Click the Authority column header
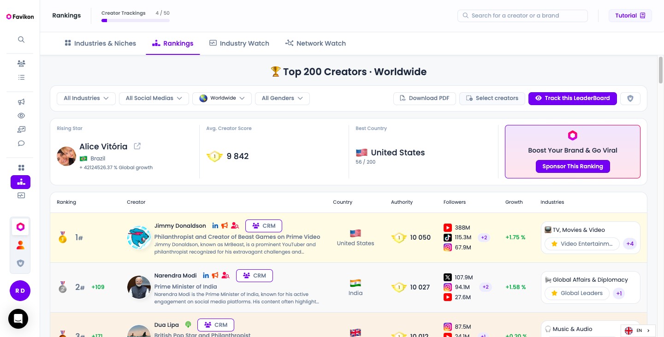Viewport: 664px width, 337px height. coord(402,202)
